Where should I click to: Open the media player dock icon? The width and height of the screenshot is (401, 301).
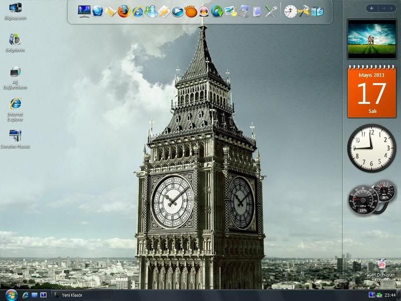point(177,12)
